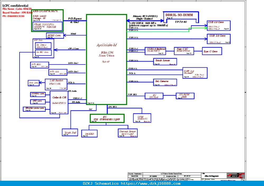Click the "SATA Gen3" label
This screenshot has height=186, width=264.
tap(73, 63)
